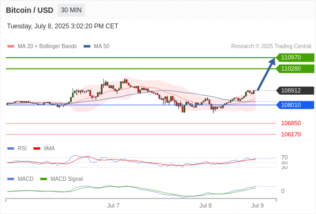This screenshot has height=214, width=316.
Task: Click the MA 20 + Bollinger Bands legend swatch
Action: pyautogui.click(x=11, y=47)
